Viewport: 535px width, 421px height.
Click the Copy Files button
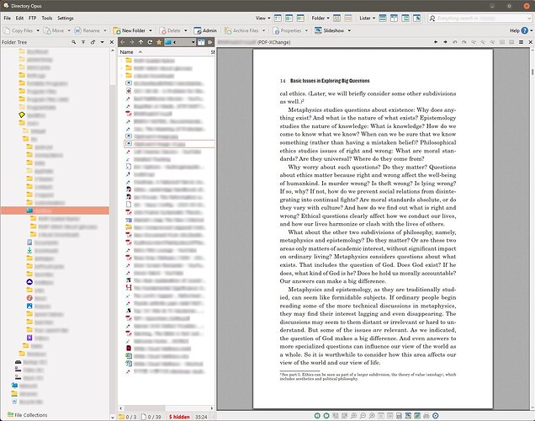coord(19,30)
